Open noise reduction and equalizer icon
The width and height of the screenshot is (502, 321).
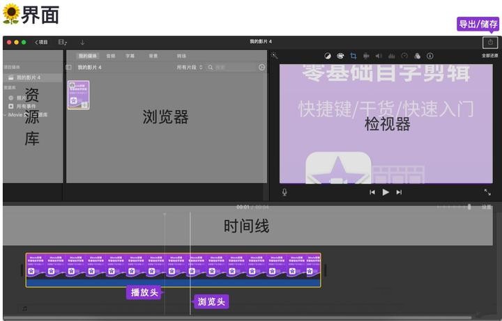point(392,56)
